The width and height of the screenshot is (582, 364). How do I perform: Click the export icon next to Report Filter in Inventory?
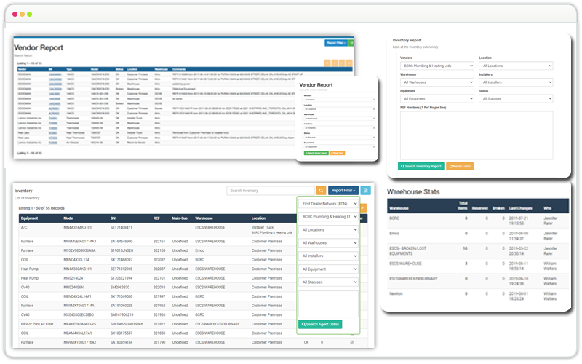(365, 191)
